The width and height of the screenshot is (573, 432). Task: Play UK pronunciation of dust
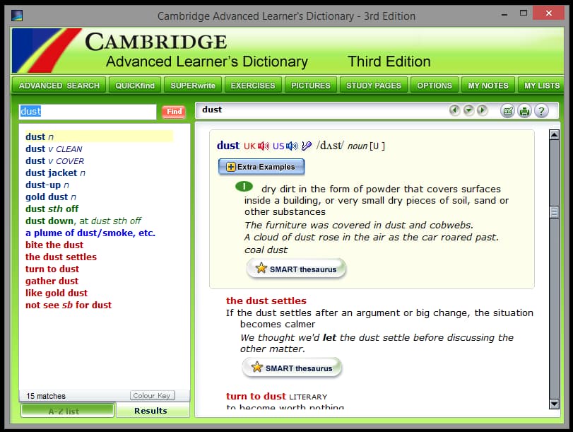click(x=263, y=146)
